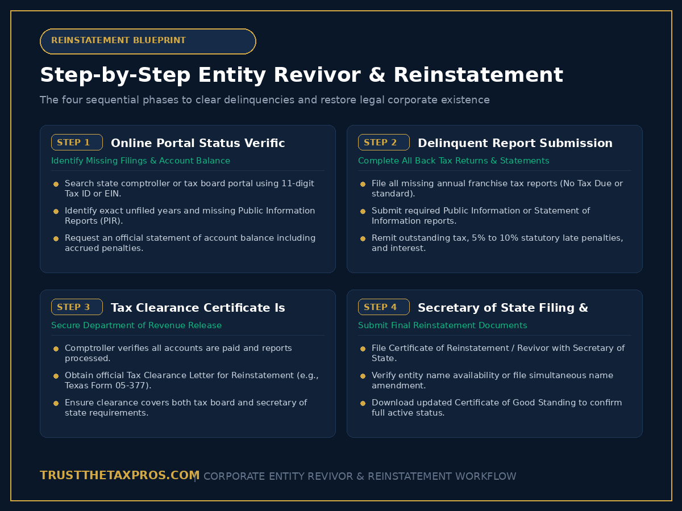This screenshot has height=511, width=682.
Task: Select the STEP 4 badge
Action: [x=384, y=307]
